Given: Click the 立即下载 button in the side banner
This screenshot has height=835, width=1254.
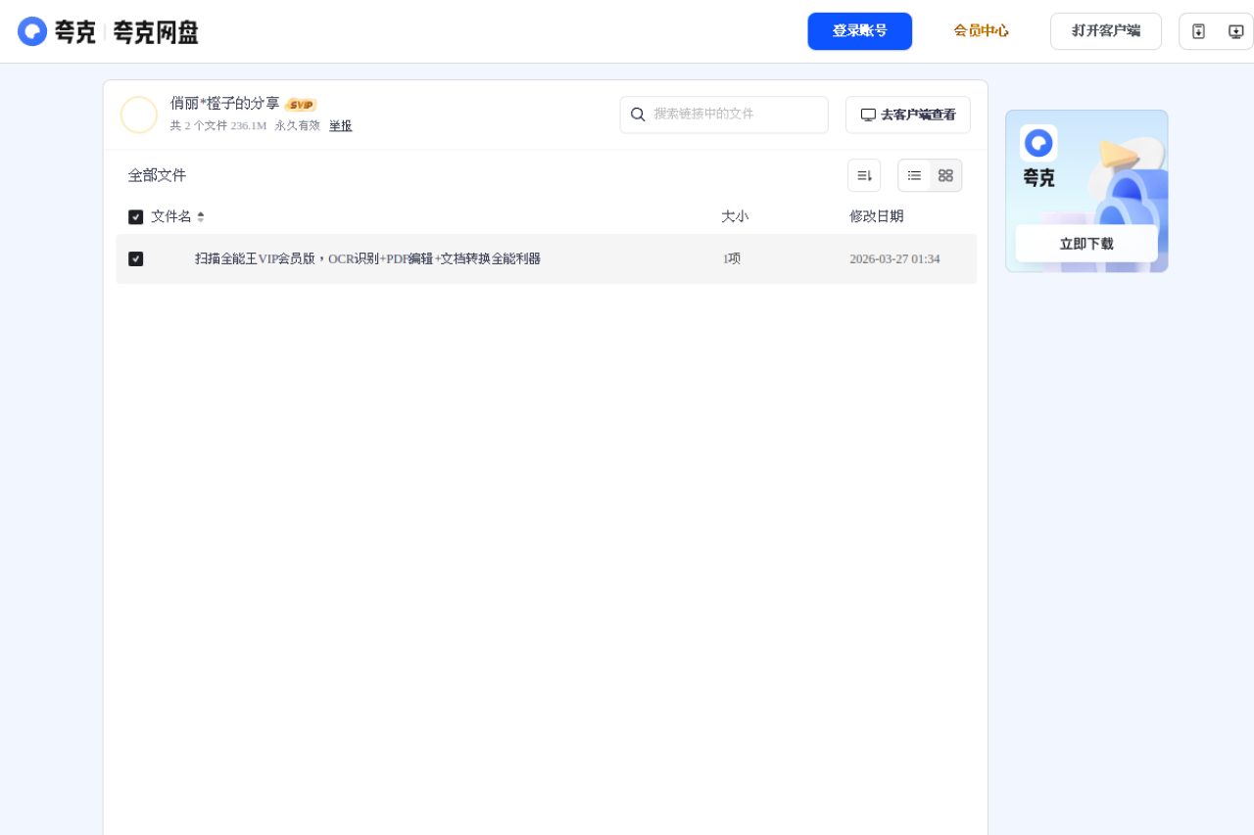Looking at the screenshot, I should (1085, 244).
